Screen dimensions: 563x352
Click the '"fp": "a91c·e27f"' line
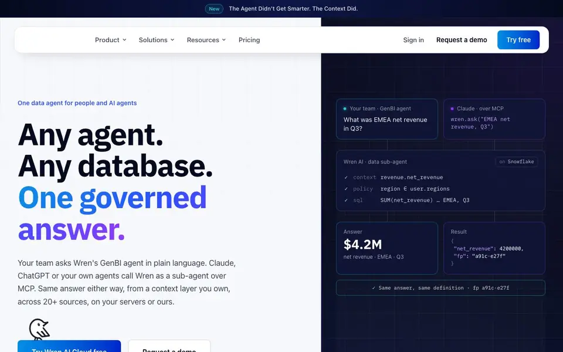click(479, 256)
